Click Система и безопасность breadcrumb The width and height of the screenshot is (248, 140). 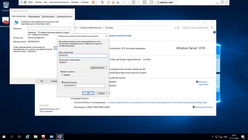click(91, 28)
